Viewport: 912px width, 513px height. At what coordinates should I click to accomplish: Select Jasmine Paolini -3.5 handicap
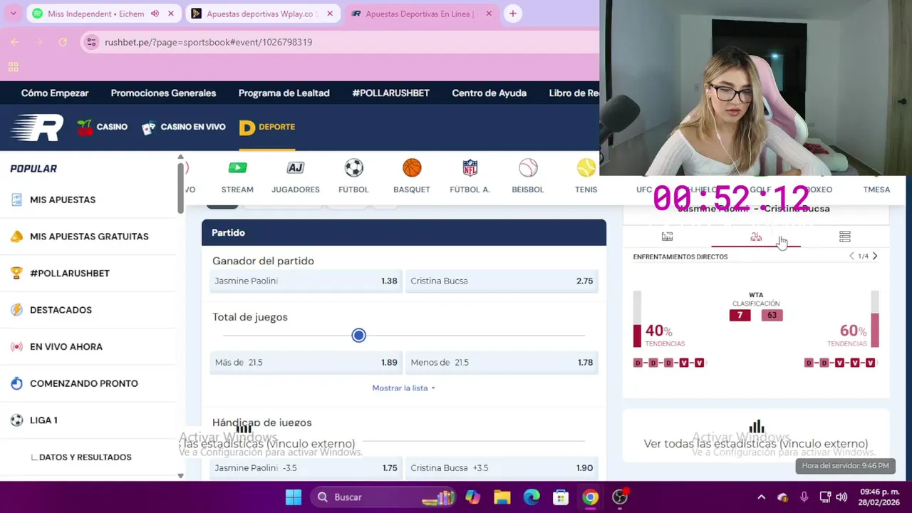(x=306, y=468)
